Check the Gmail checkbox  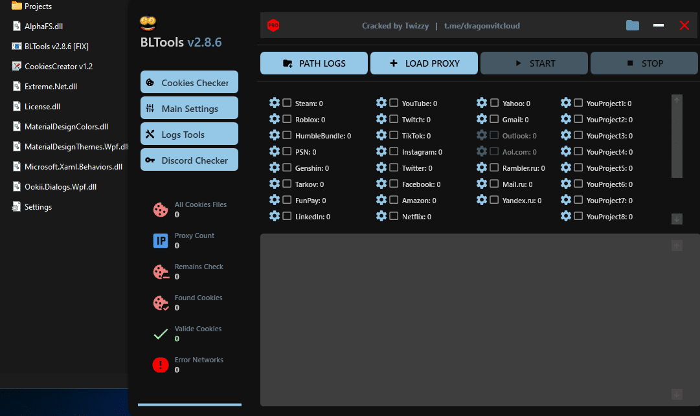pyautogui.click(x=494, y=119)
